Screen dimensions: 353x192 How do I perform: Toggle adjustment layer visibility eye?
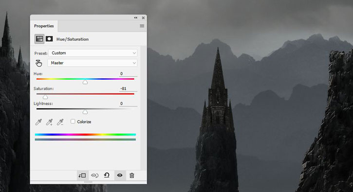point(120,175)
